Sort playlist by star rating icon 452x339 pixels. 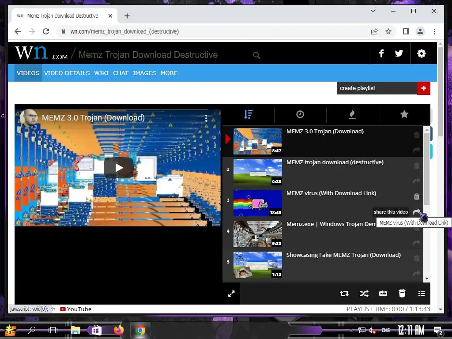(x=404, y=114)
